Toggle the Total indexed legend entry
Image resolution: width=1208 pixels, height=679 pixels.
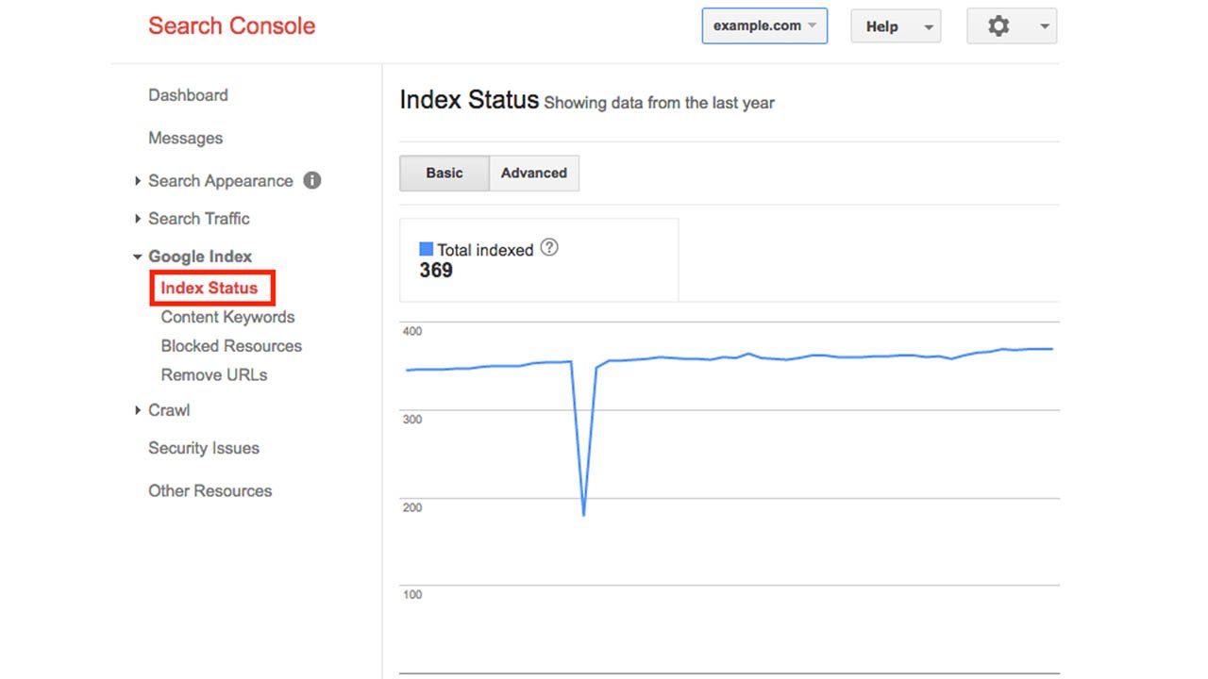484,250
